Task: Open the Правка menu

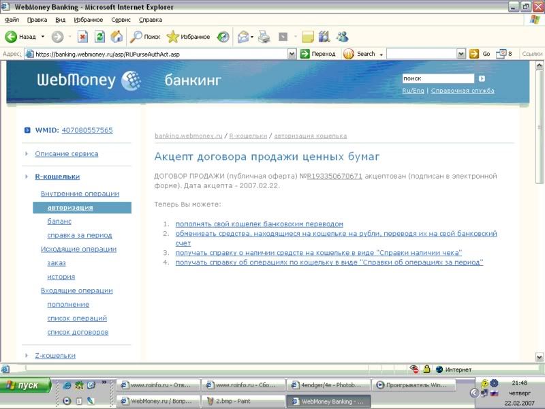Action: (x=37, y=20)
